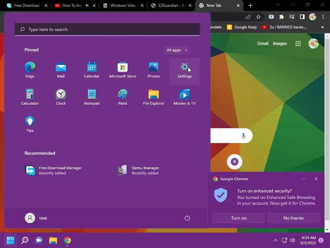The width and height of the screenshot is (330, 248).
Task: Bookmark this page with star icon
Action: (x=258, y=17)
